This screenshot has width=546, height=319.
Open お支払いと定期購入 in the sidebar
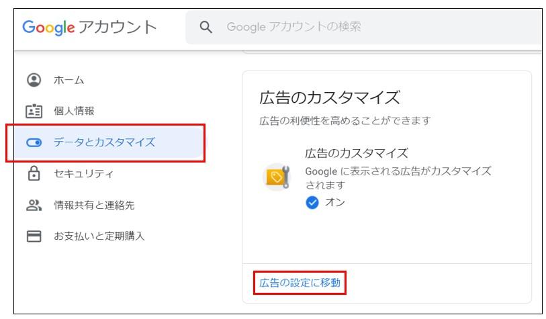99,236
